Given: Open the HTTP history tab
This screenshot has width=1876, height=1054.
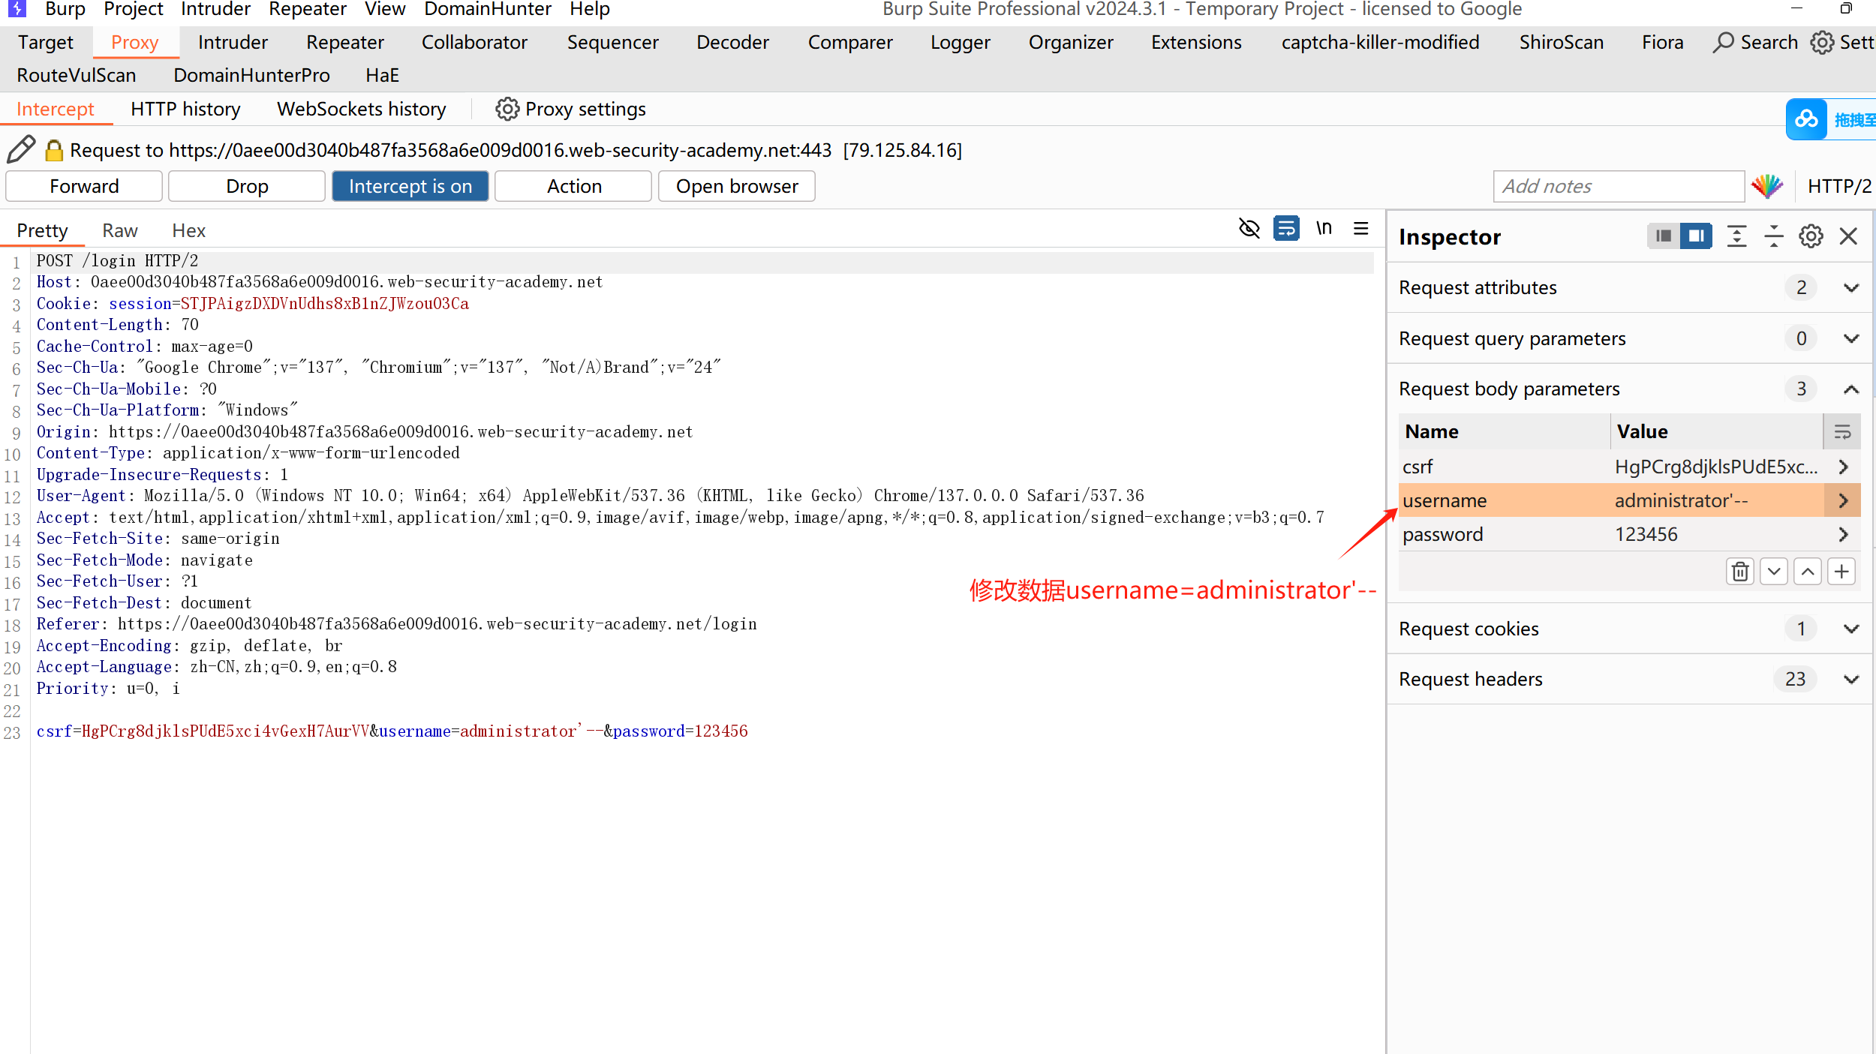Looking at the screenshot, I should 185,110.
